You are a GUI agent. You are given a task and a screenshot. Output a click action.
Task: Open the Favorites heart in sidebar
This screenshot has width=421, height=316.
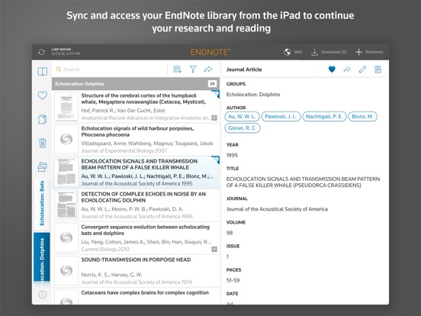point(43,95)
